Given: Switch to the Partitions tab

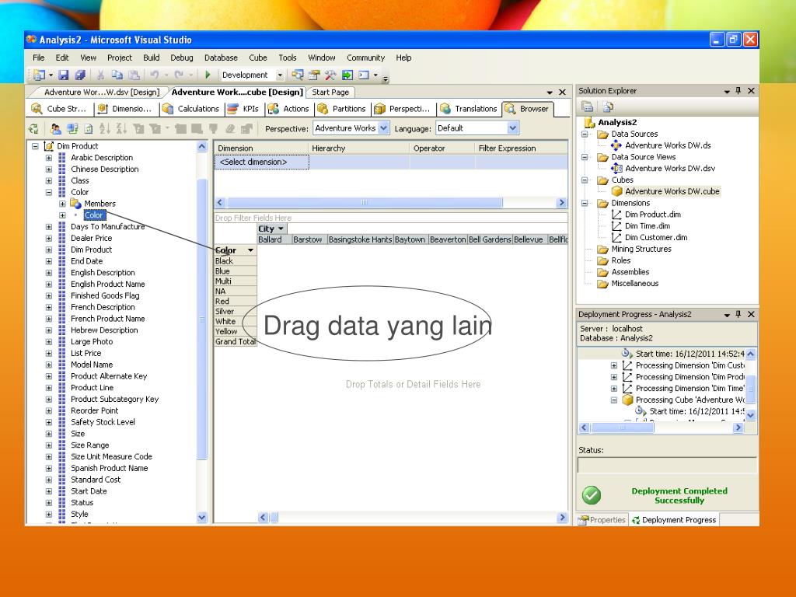Looking at the screenshot, I should click(342, 109).
